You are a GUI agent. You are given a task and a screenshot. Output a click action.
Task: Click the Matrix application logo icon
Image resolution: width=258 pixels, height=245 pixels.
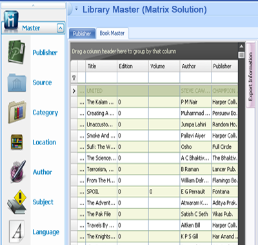(x=11, y=20)
